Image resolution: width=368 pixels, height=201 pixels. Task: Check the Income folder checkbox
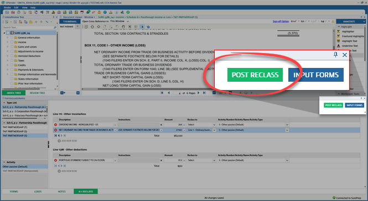[x=12, y=42]
